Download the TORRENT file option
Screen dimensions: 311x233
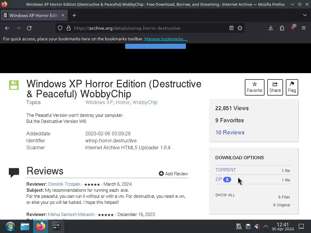226,170
